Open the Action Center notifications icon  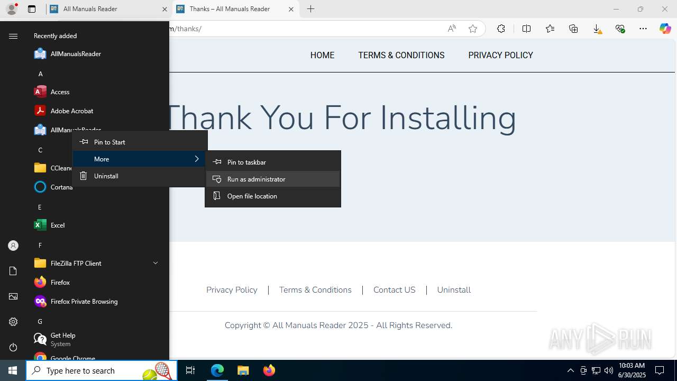(x=660, y=370)
